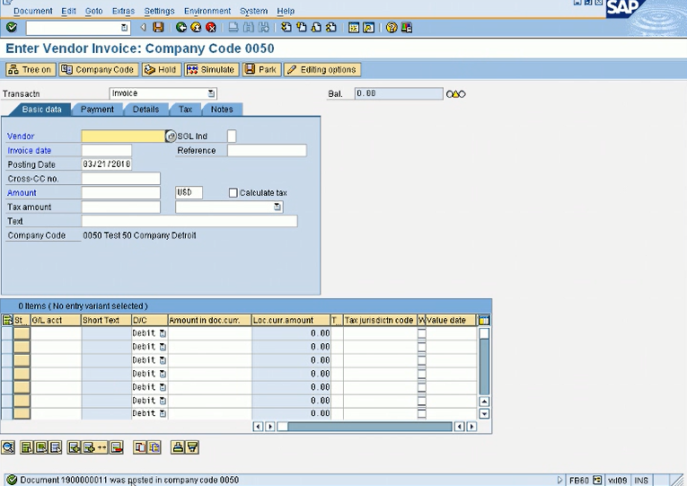Click the Previous Page icon
The image size is (687, 486).
coord(302,28)
